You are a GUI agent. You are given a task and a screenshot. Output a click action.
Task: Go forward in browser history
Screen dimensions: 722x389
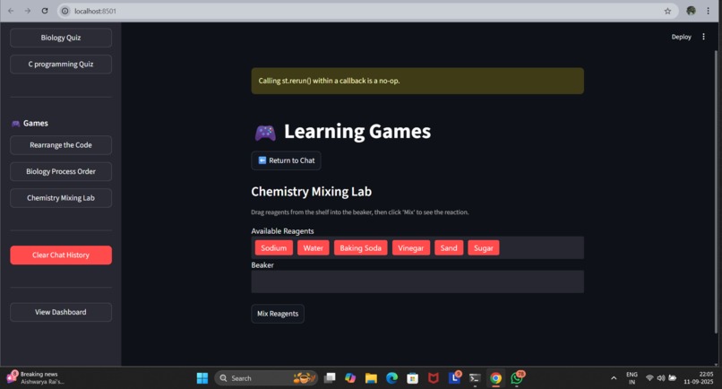pyautogui.click(x=28, y=11)
